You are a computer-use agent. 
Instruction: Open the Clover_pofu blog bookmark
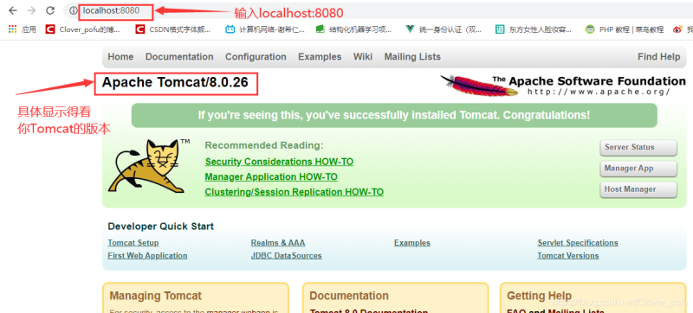[x=83, y=29]
